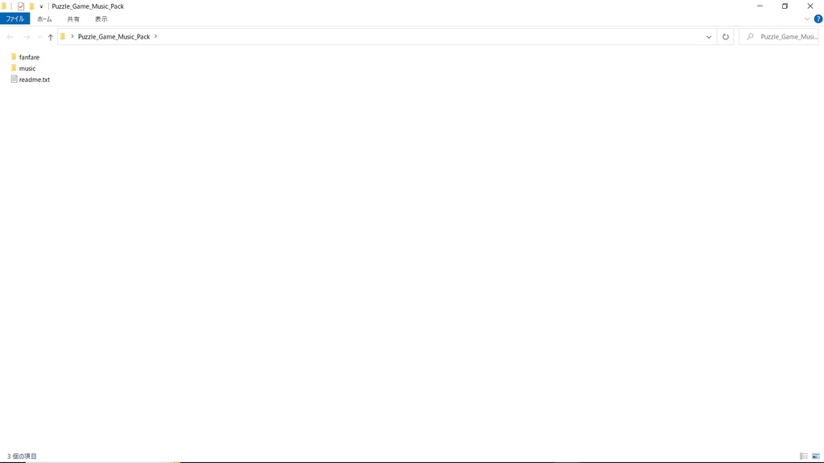The image size is (824, 463).
Task: Click the Forward navigation arrow
Action: tap(27, 37)
